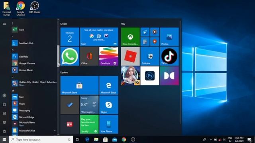Open the volume control in system tray
The width and height of the screenshot is (255, 143).
click(224, 139)
